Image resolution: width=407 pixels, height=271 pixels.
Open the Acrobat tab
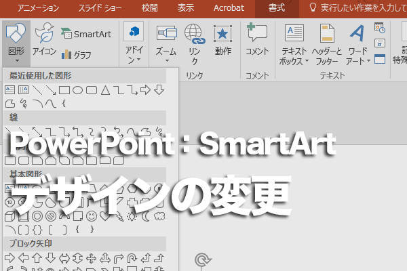[x=229, y=8]
